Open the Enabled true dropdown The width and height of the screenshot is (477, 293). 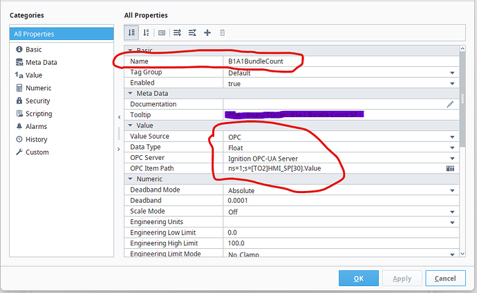452,83
